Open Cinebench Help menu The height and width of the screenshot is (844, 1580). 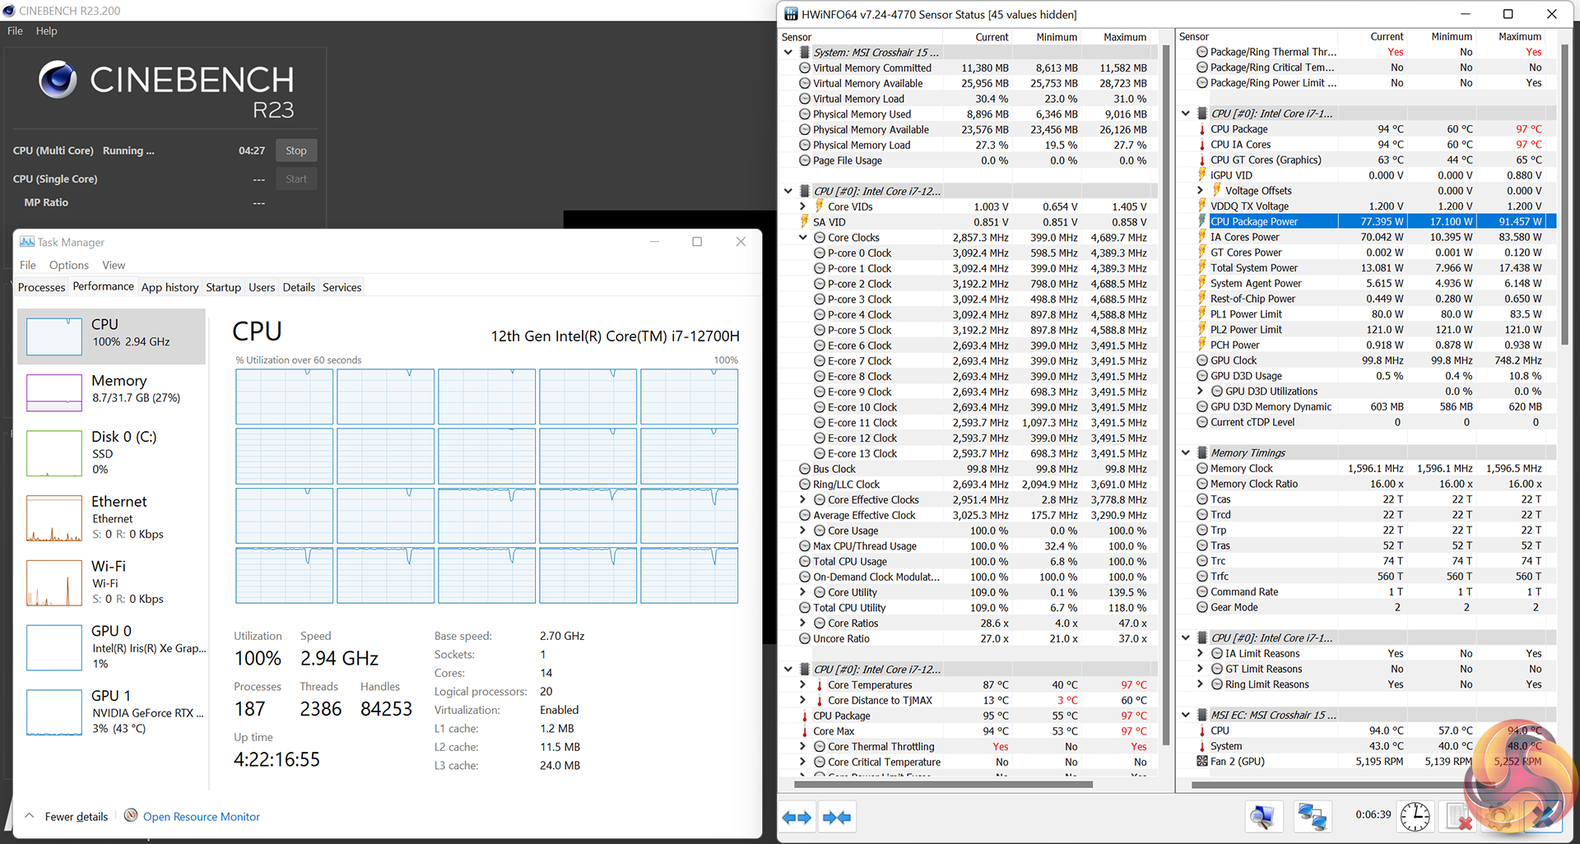point(46,30)
